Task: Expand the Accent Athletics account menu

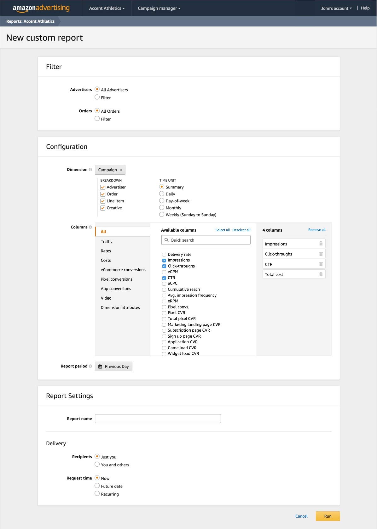Action: pyautogui.click(x=107, y=8)
